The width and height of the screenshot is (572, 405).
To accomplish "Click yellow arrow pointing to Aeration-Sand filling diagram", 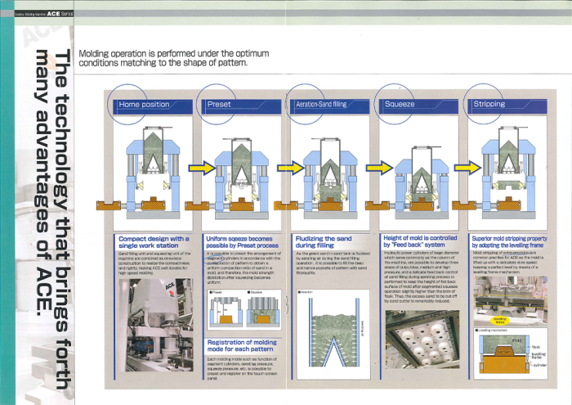I will coord(291,168).
